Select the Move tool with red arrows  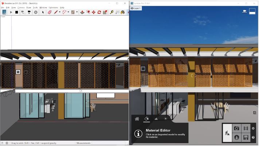(94, 12)
